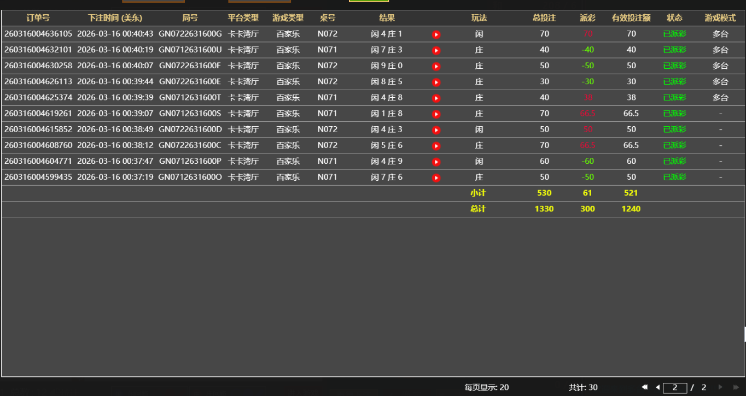Select the 小计 subtotal row

pos(479,192)
